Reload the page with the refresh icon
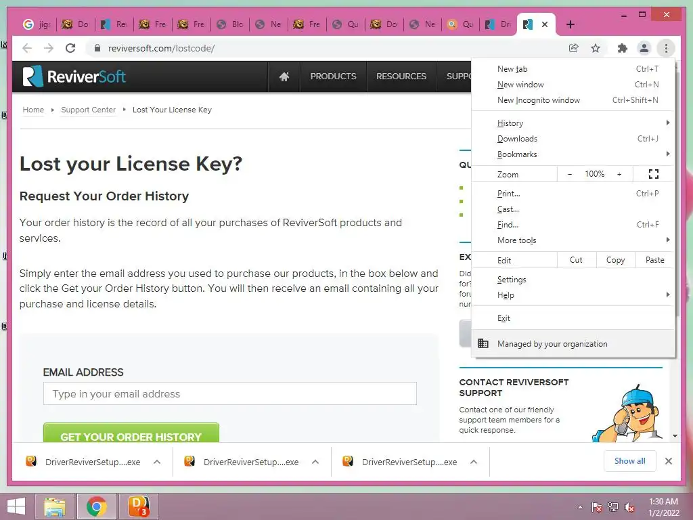The width and height of the screenshot is (693, 520). tap(70, 48)
